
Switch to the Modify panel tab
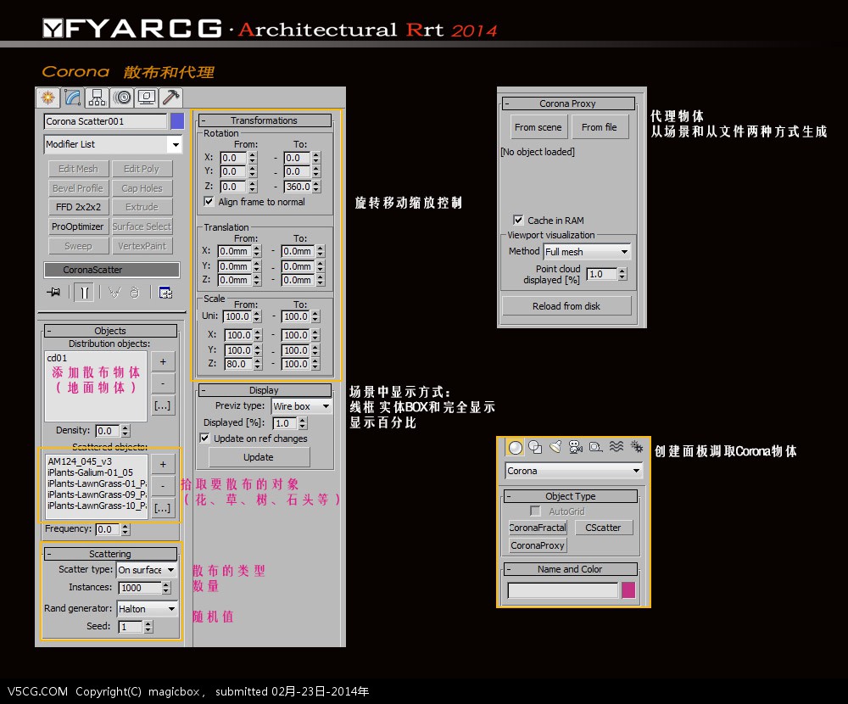(x=72, y=98)
